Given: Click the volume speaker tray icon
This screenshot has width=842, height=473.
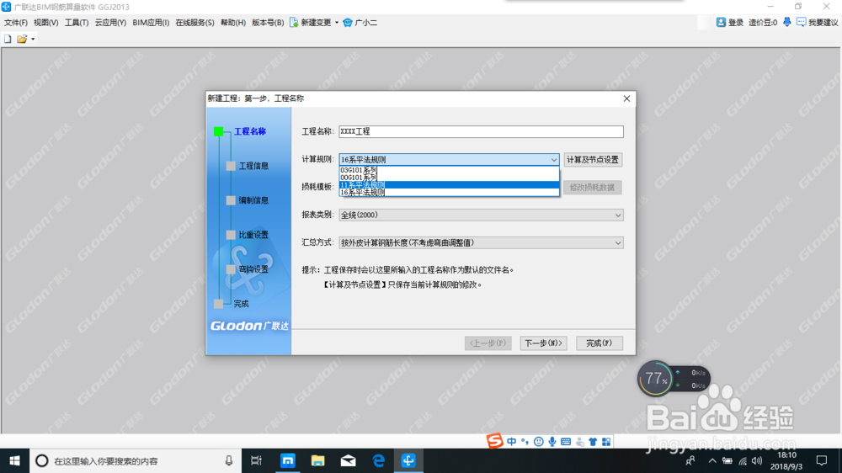Looking at the screenshot, I should pyautogui.click(x=757, y=460).
